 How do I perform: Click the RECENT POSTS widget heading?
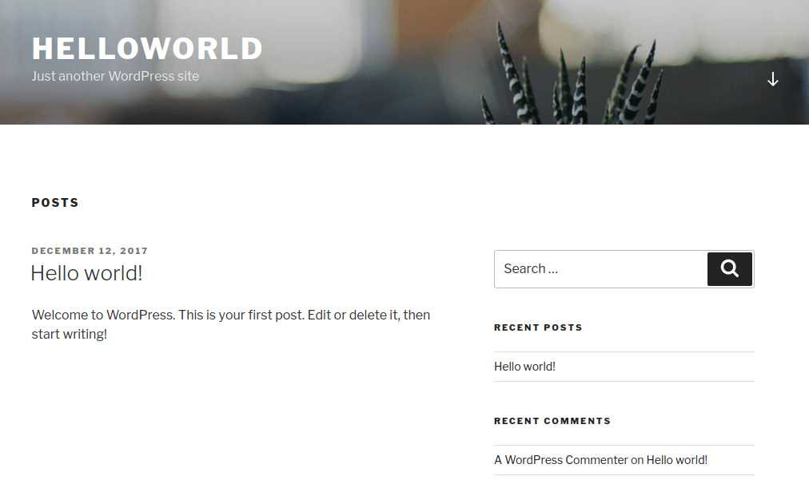pos(538,327)
